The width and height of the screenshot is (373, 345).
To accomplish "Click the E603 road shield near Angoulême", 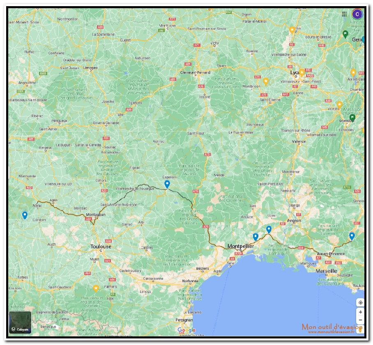I will pos(43,73).
